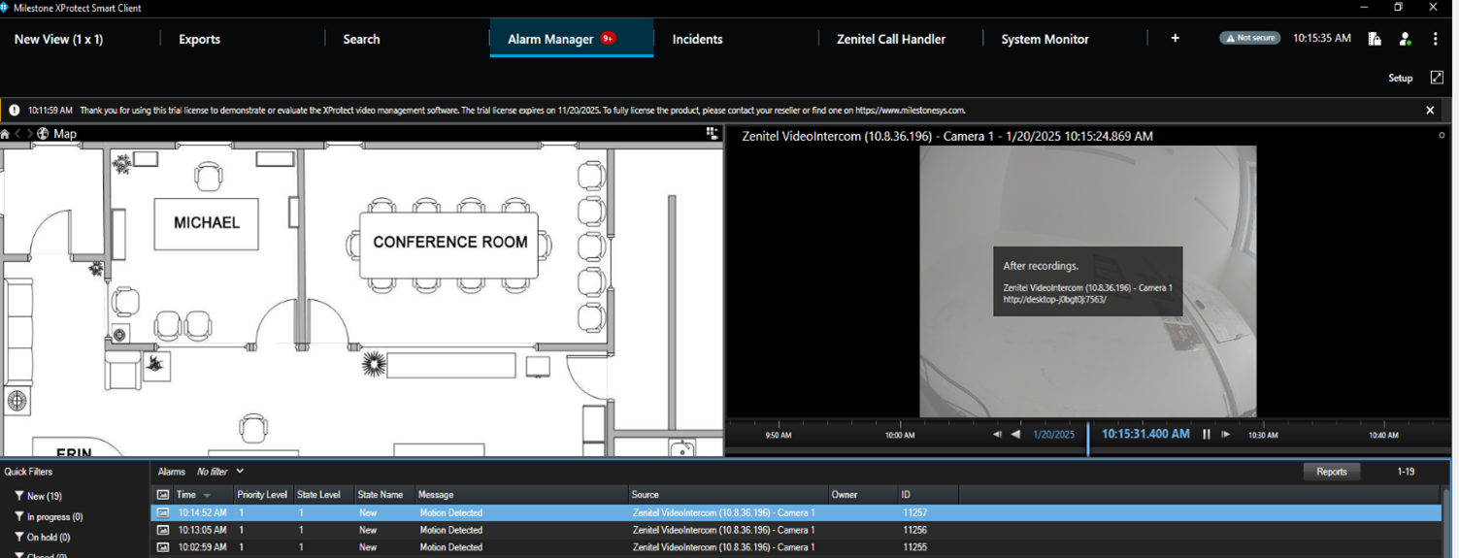Screen dimensions: 1459x558
Task: Add a new tab with plus icon
Action: (x=1175, y=39)
